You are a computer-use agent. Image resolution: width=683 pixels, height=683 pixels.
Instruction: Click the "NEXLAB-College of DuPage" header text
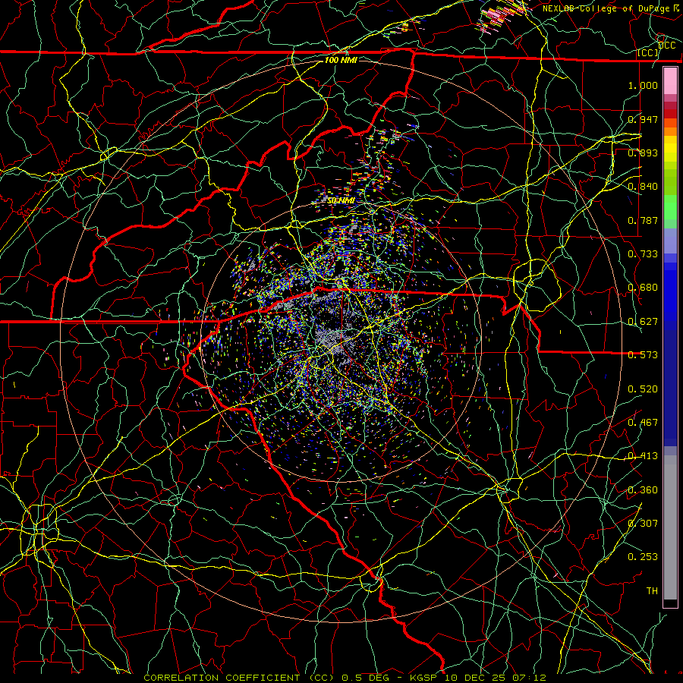(x=606, y=8)
